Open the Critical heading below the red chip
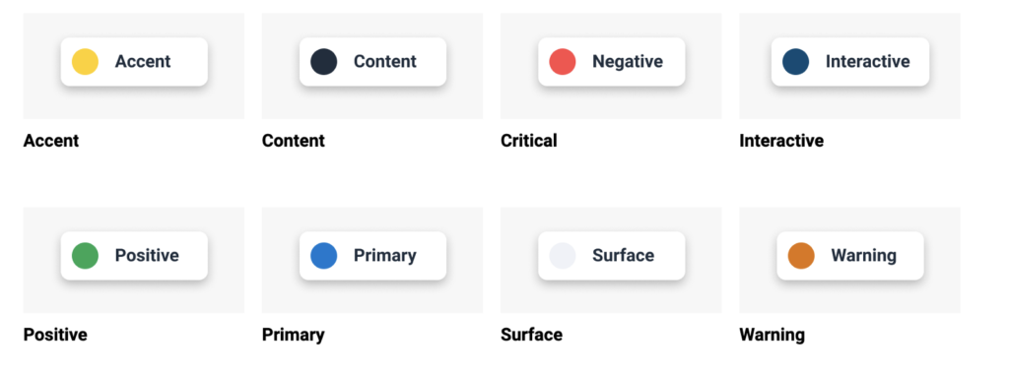This screenshot has width=1009, height=377. 529,140
